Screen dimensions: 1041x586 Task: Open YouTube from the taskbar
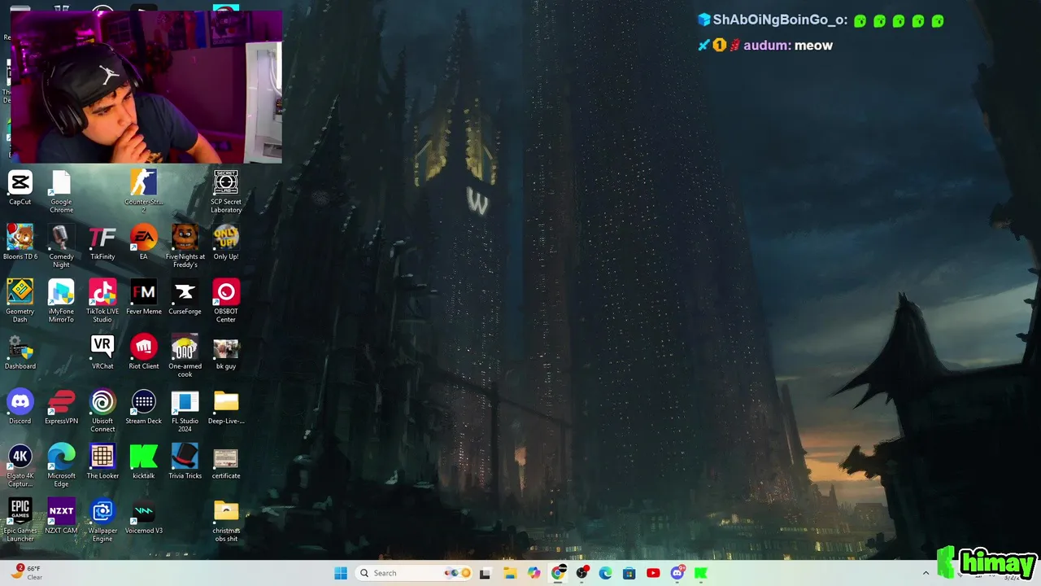point(653,573)
